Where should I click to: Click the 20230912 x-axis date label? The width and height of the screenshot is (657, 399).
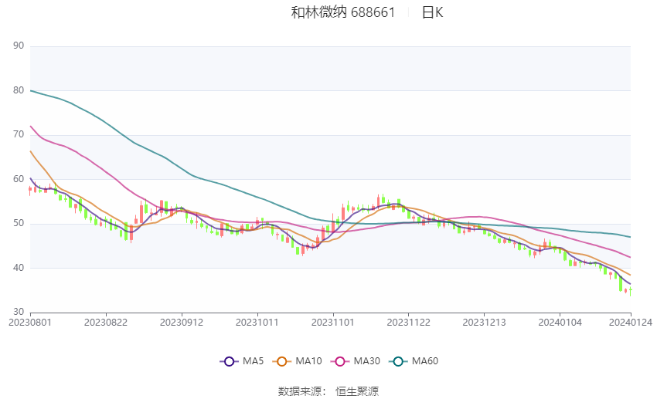(x=182, y=323)
